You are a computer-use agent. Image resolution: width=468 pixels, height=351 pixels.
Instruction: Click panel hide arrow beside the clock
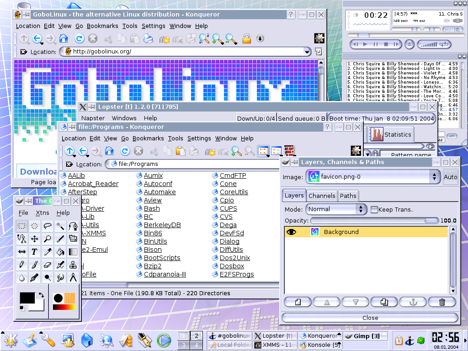coord(465,340)
